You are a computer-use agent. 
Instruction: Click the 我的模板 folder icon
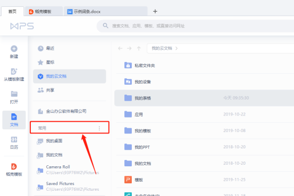point(128,131)
